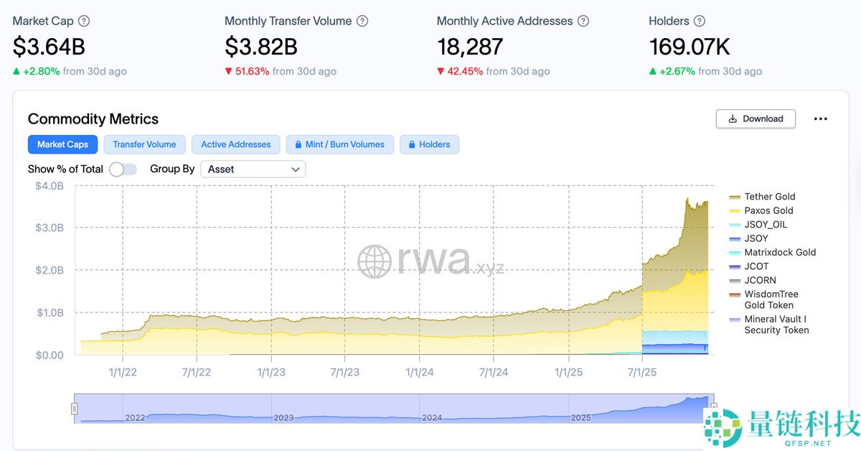
Task: Open the Group By Asset dropdown
Action: (x=253, y=169)
